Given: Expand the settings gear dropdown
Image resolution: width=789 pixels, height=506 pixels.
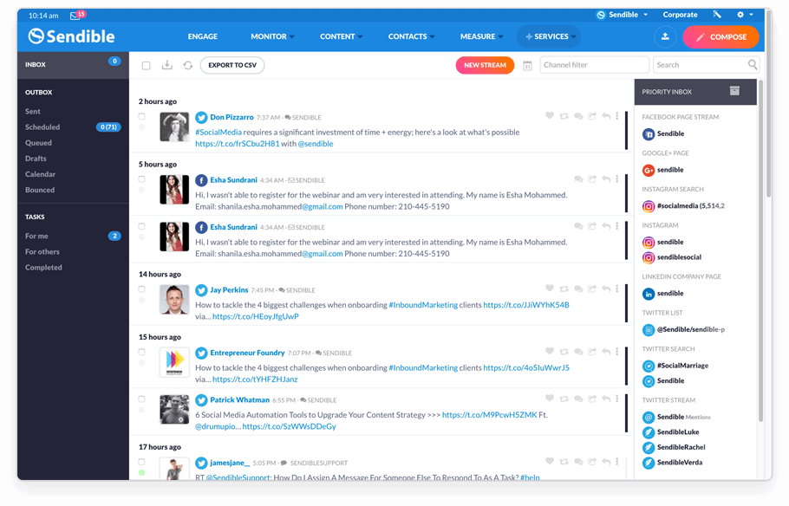Looking at the screenshot, I should 745,15.
